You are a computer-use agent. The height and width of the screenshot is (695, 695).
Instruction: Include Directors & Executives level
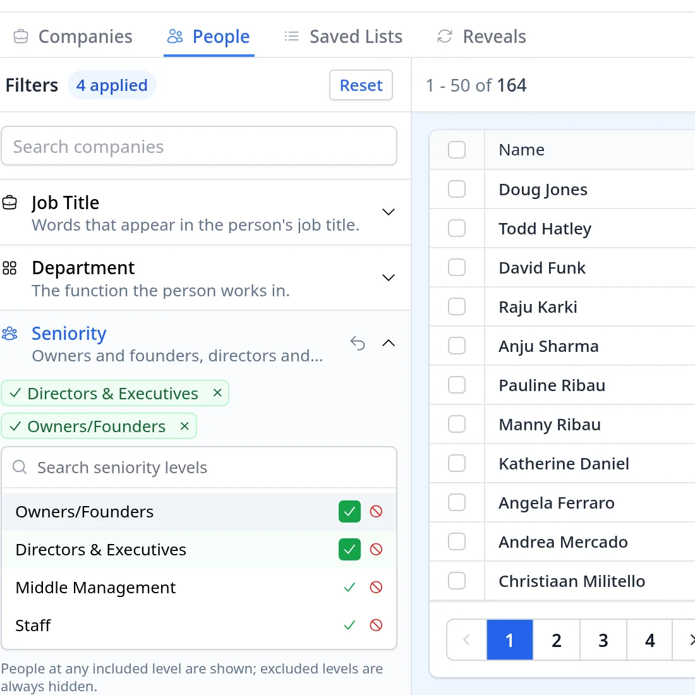(349, 550)
